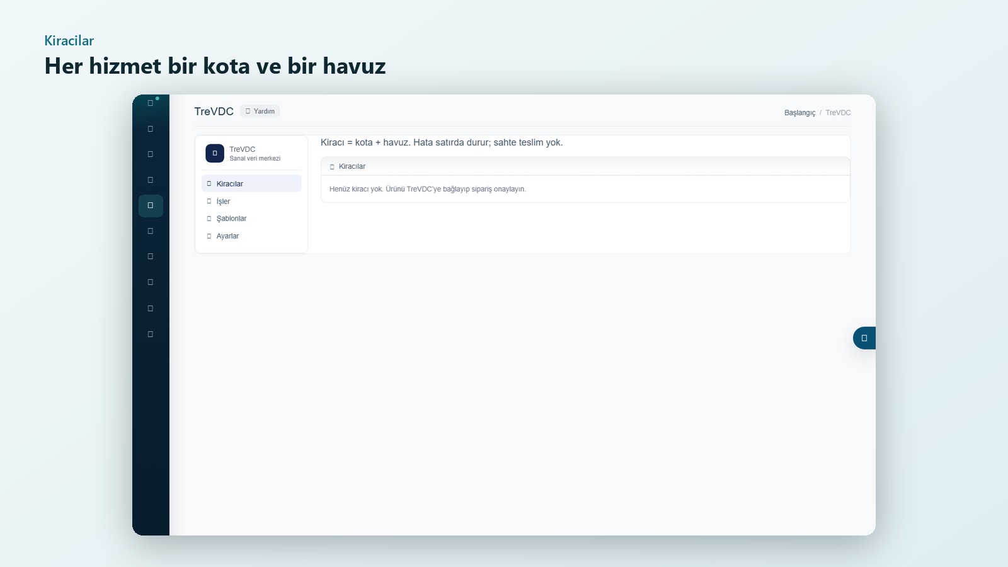Click the sidebar icon with teal dot
Image resolution: width=1008 pixels, height=567 pixels.
click(151, 103)
